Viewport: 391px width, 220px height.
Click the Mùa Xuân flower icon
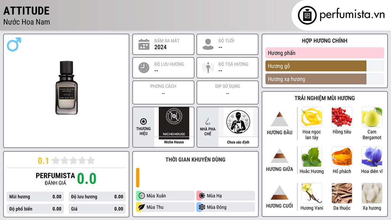[142, 196]
